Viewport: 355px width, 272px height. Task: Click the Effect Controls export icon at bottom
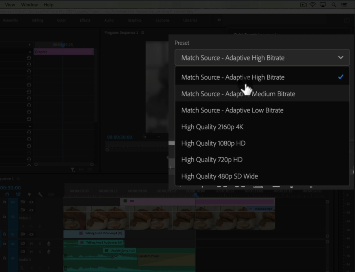pyautogui.click(x=90, y=169)
